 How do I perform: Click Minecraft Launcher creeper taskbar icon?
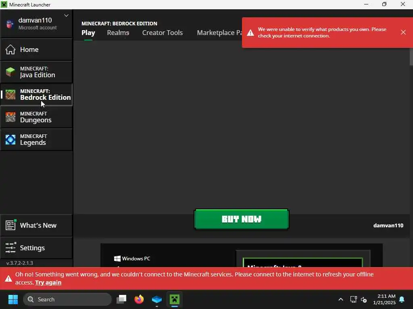(x=174, y=299)
